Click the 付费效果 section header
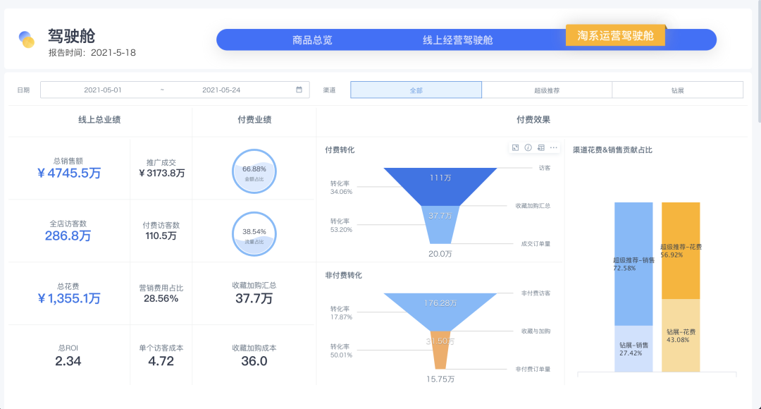The image size is (761, 409). point(533,119)
